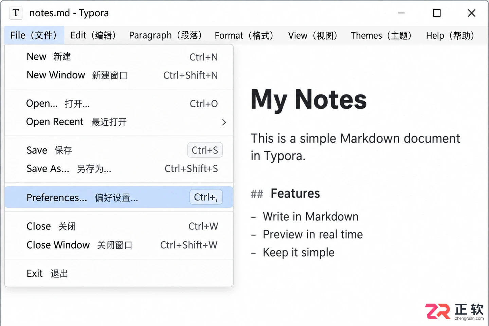Expand the Open Recent 最近打开 submenu arrow
This screenshot has width=489, height=326.
point(224,122)
